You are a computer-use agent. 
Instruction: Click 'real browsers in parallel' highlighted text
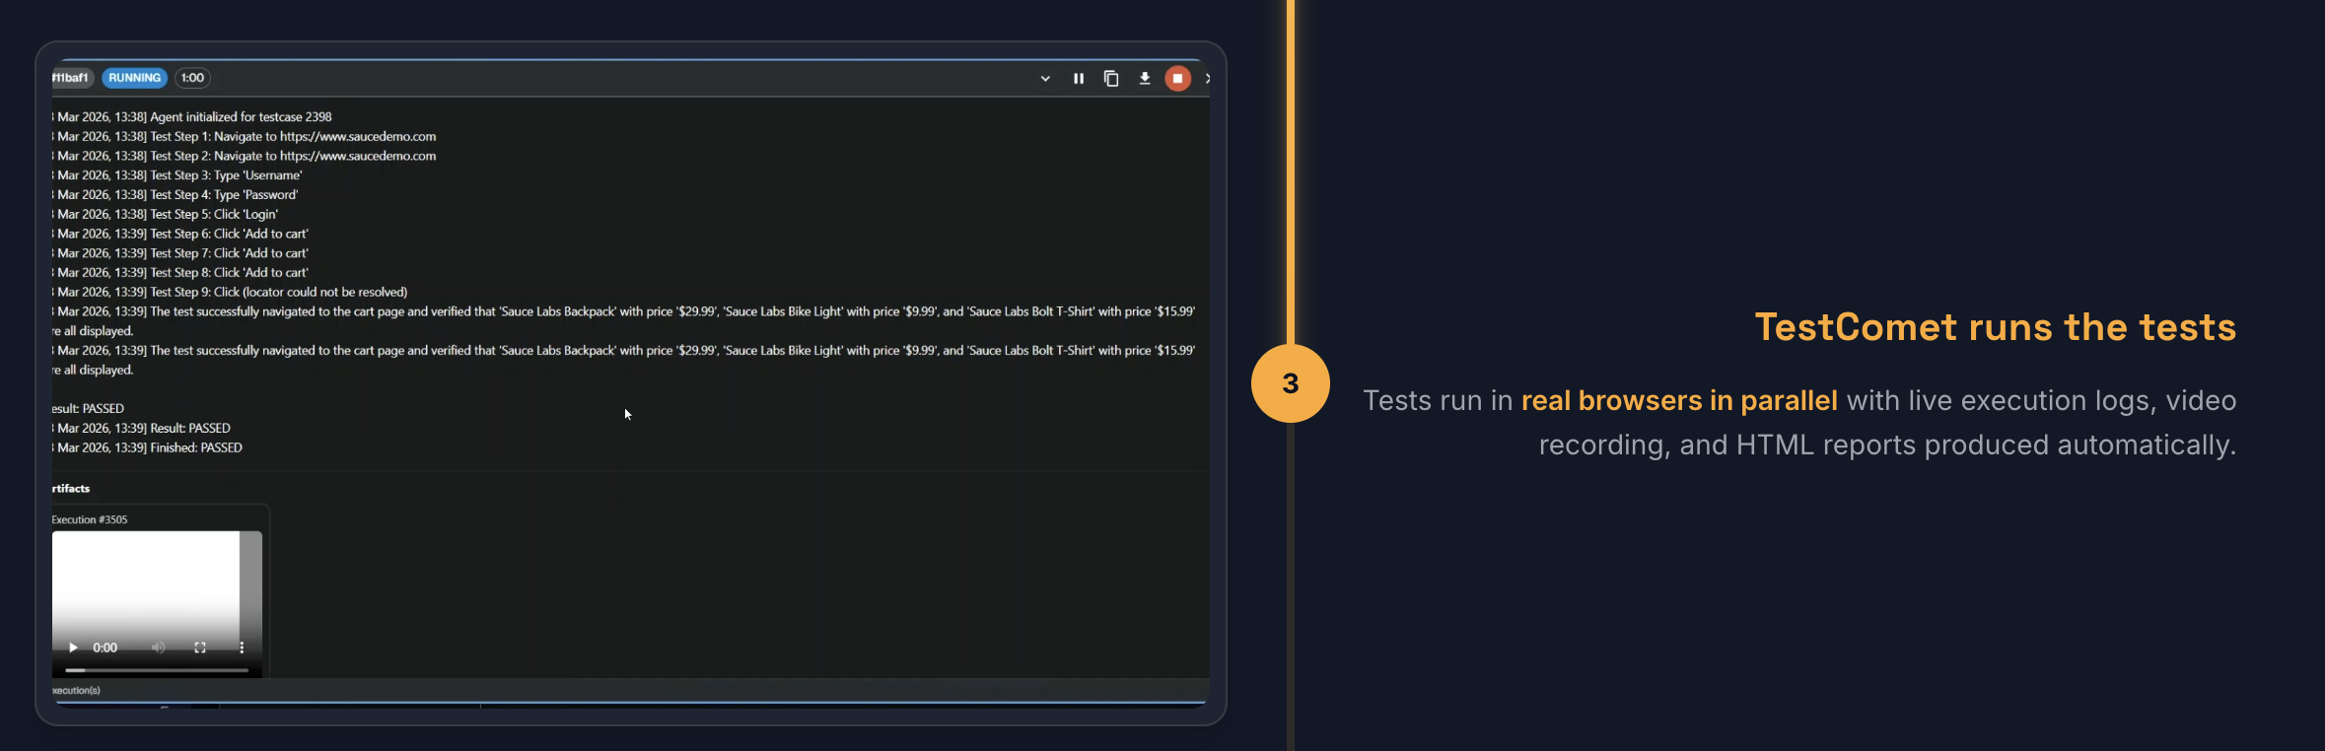coord(1679,400)
